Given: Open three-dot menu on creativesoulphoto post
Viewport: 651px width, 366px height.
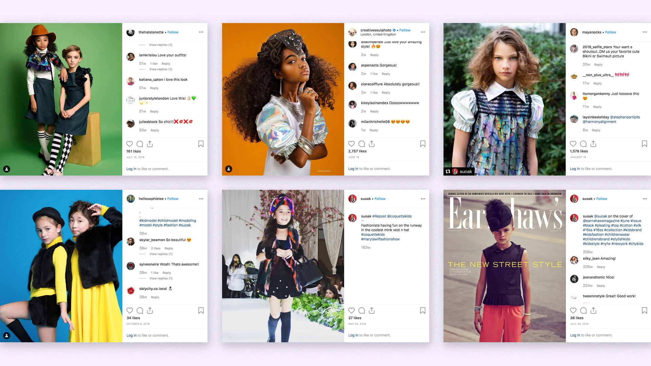Looking at the screenshot, I should (423, 32).
